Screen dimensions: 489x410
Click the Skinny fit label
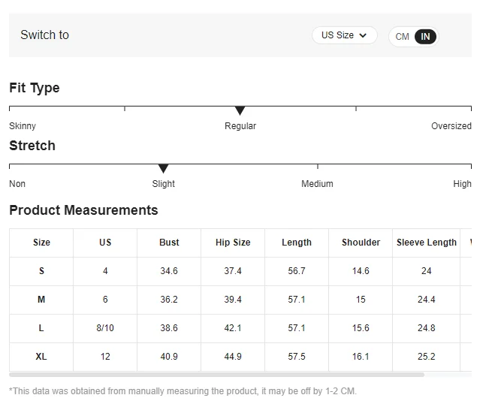pos(23,126)
